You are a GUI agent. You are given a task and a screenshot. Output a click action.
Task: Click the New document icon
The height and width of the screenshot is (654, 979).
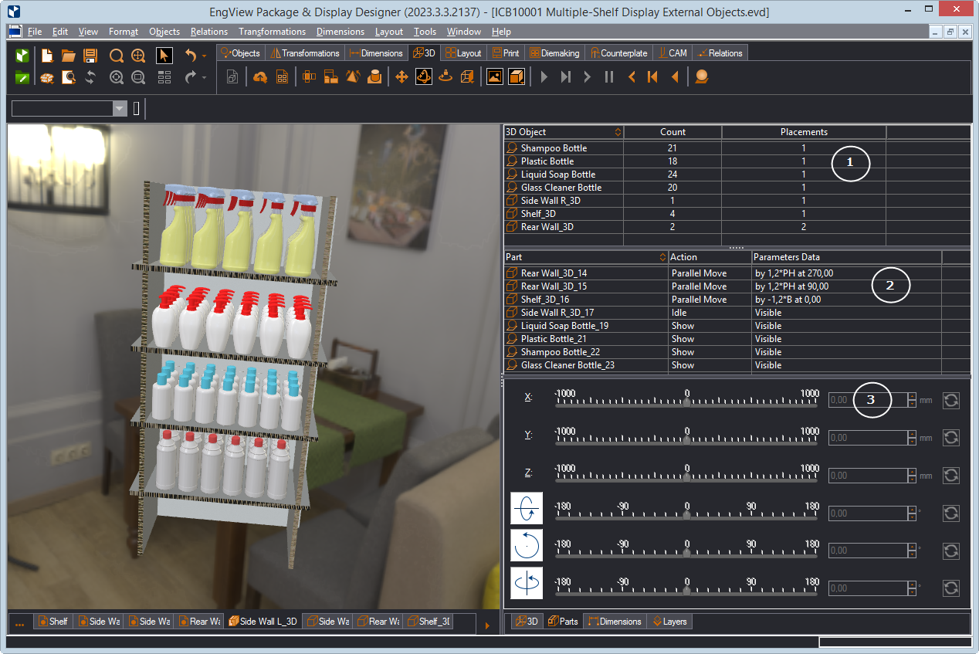[47, 56]
